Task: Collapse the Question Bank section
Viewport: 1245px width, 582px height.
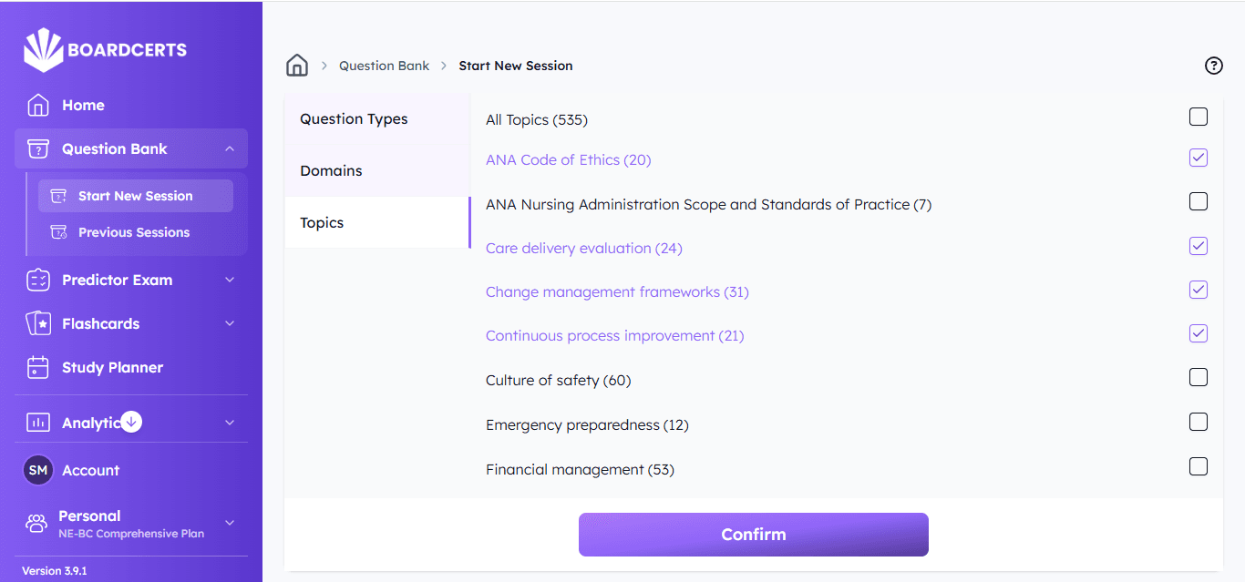Action: point(230,148)
